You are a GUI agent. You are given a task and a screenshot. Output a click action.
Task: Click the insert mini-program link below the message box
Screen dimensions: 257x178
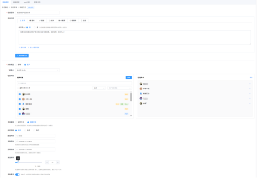point(33,47)
